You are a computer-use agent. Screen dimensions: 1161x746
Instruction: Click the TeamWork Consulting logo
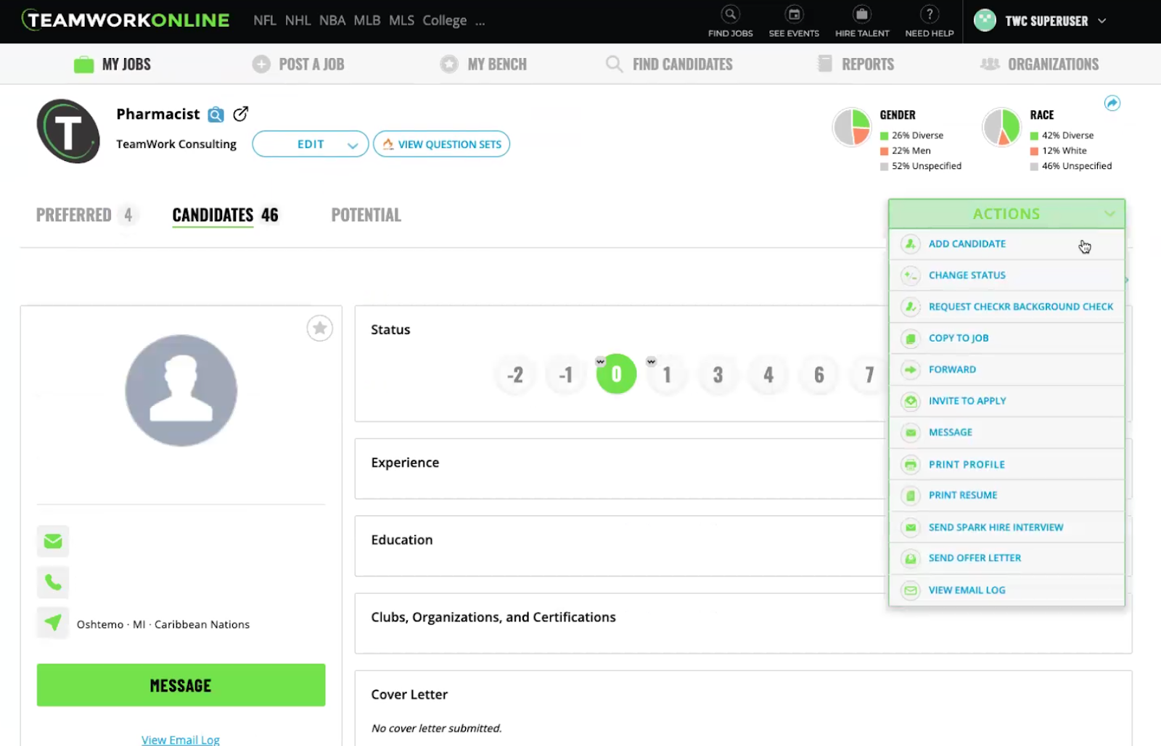68,131
